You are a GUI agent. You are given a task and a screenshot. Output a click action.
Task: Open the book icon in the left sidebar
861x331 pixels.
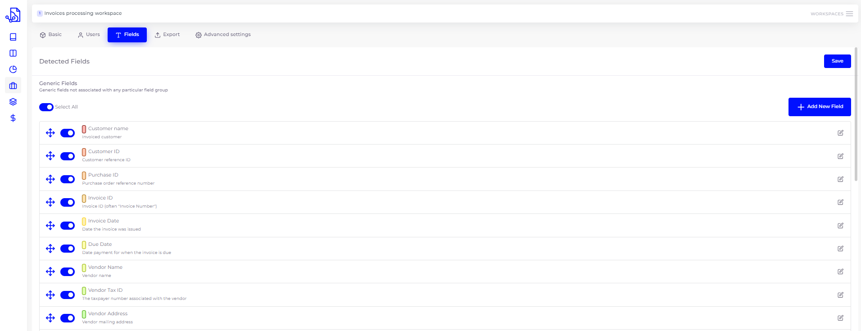click(x=13, y=37)
